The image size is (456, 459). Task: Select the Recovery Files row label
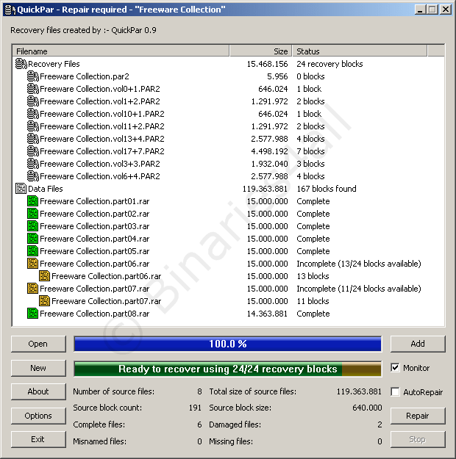54,64
